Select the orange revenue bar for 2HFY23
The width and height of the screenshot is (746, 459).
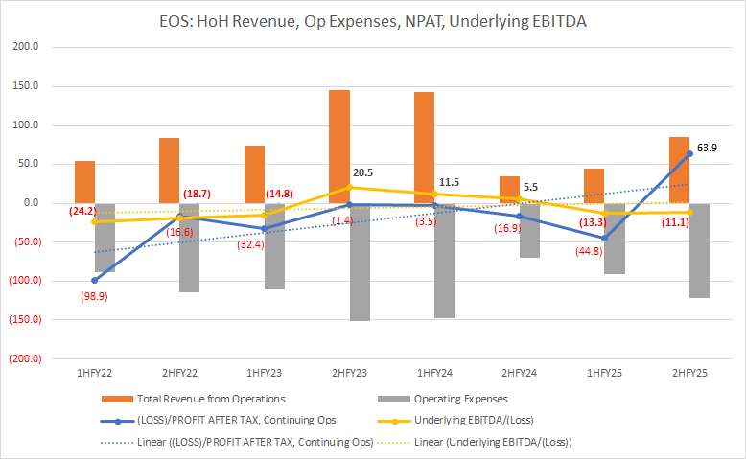[x=338, y=146]
